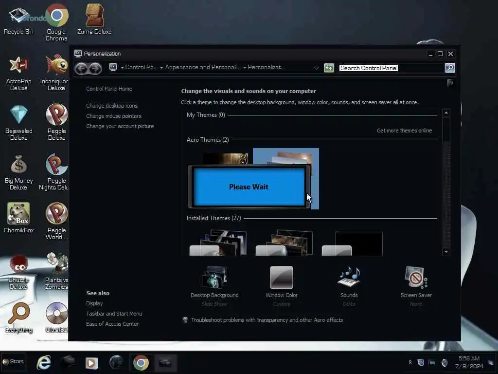Open Internet Explorer from the taskbar
The height and width of the screenshot is (374, 498).
click(44, 362)
